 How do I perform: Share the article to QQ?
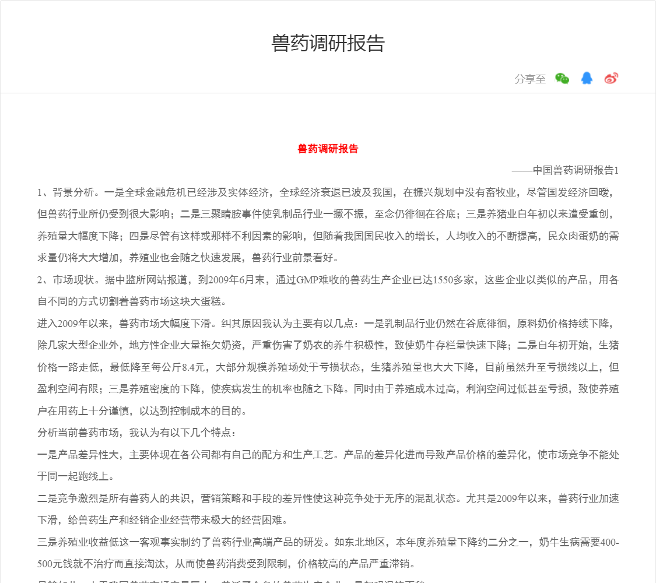pyautogui.click(x=587, y=78)
